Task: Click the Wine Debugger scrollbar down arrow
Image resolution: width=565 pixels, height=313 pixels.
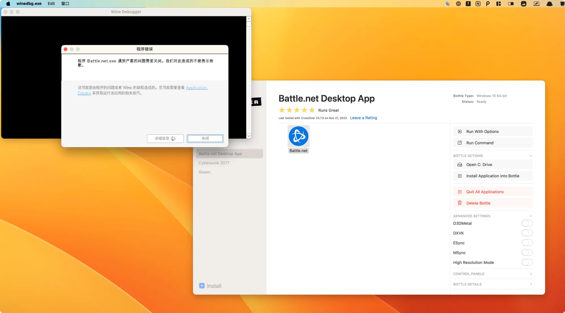Action: click(x=249, y=136)
